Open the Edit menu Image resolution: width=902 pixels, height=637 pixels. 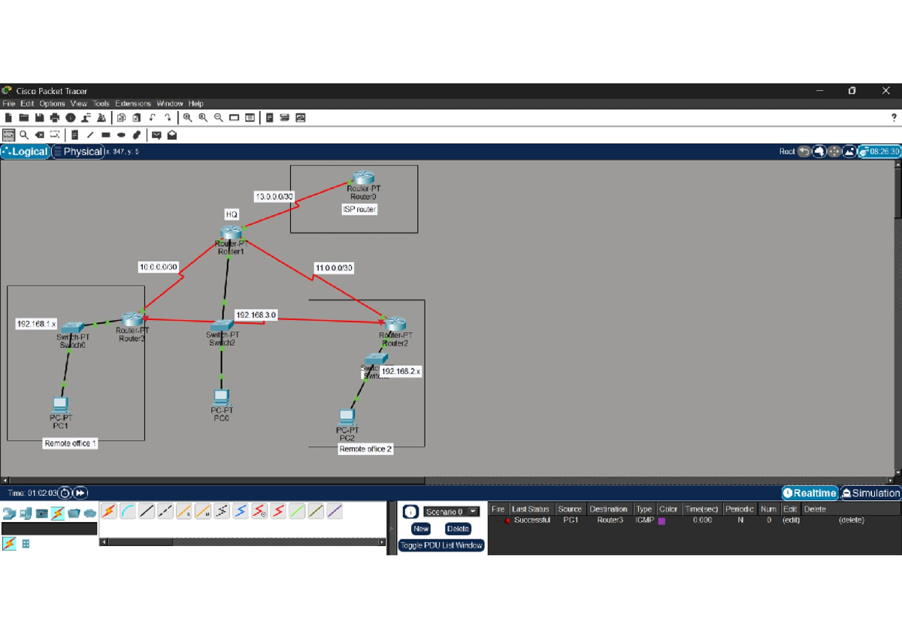[27, 104]
